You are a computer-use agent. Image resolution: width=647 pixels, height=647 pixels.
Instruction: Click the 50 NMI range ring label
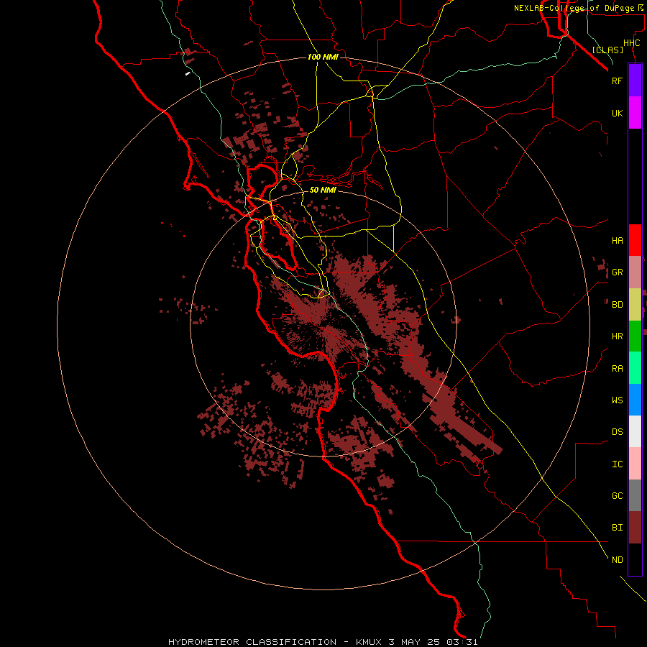tap(323, 190)
